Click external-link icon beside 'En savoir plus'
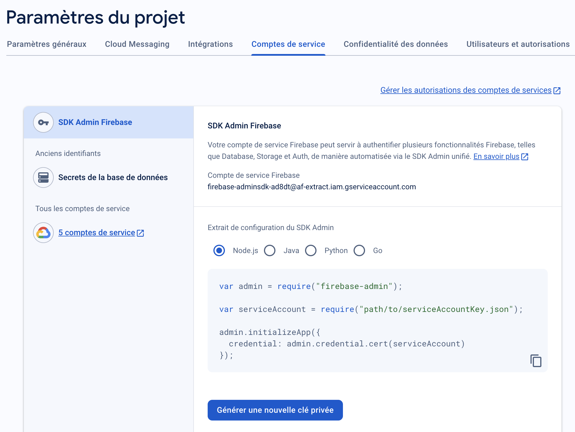 [525, 157]
